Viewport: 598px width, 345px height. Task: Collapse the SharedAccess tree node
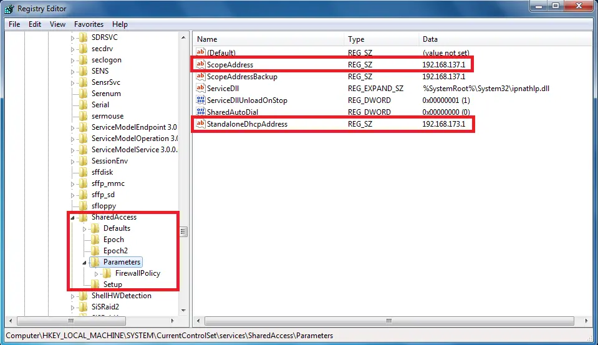(x=72, y=218)
